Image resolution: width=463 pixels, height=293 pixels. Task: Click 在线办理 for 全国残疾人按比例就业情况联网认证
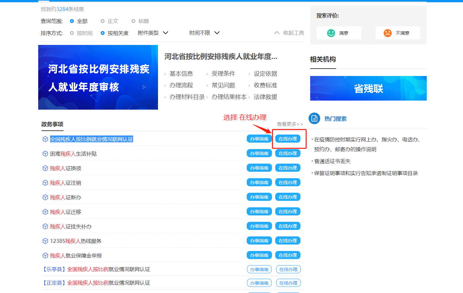click(288, 139)
